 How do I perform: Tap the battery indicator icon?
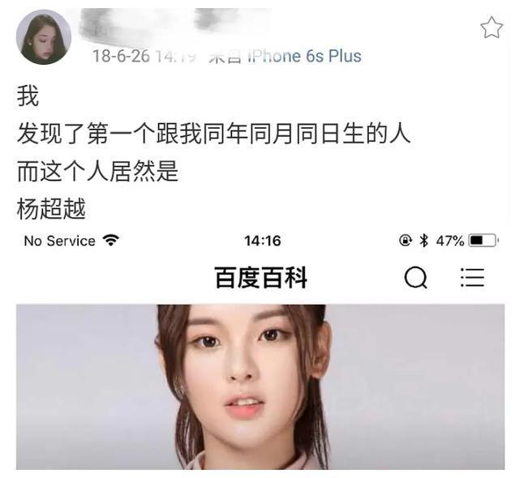coord(483,241)
